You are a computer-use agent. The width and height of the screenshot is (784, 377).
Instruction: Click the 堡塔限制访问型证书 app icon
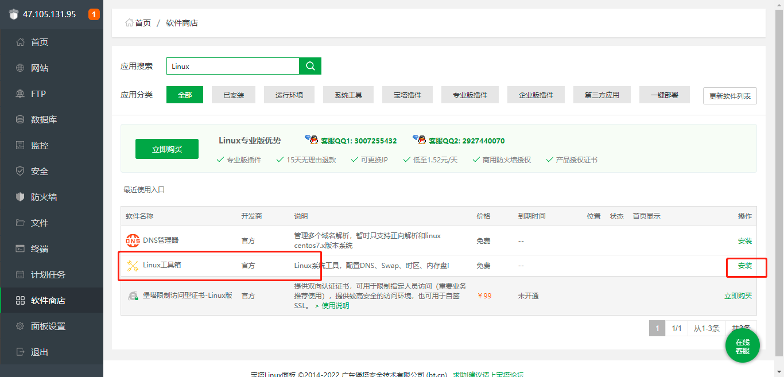click(x=133, y=296)
